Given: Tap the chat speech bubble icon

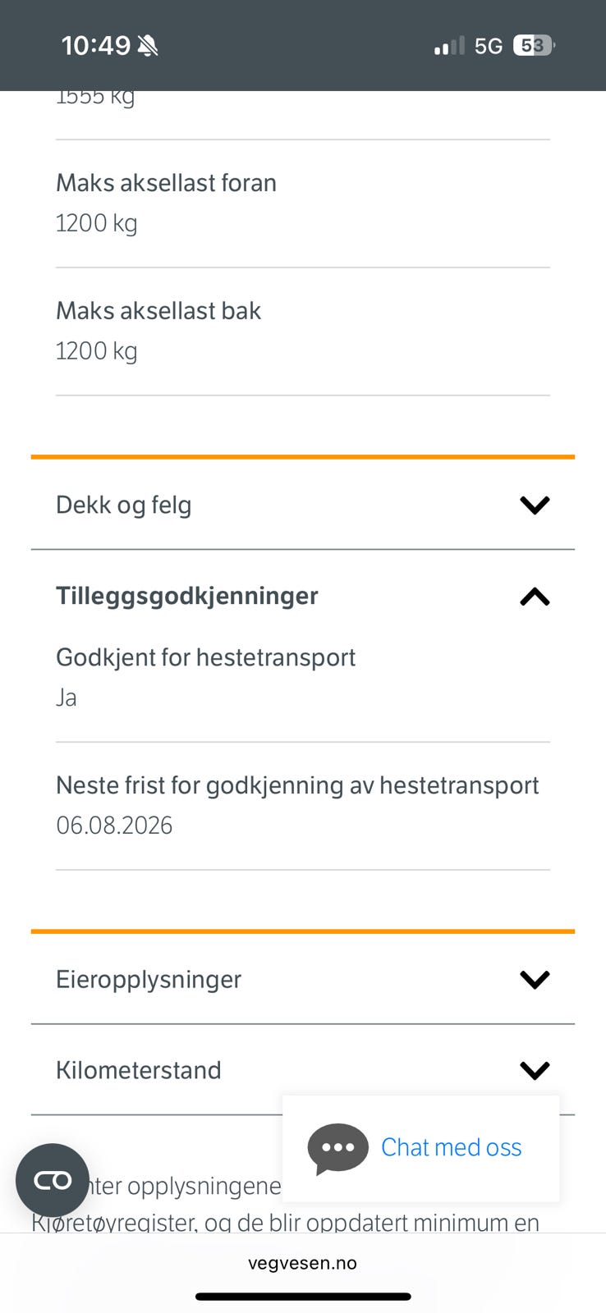Looking at the screenshot, I should [337, 1148].
